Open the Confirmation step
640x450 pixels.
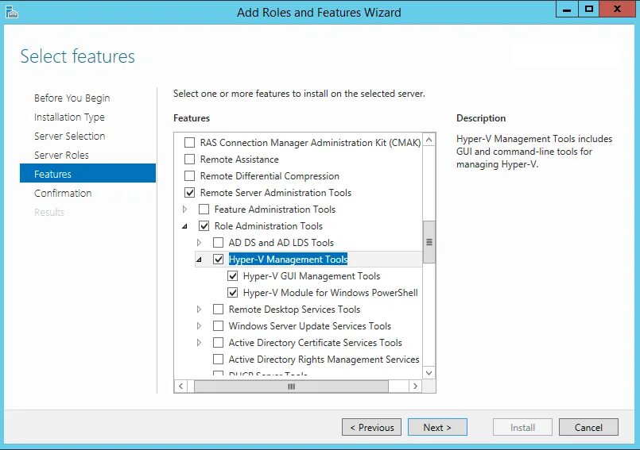[x=63, y=193]
